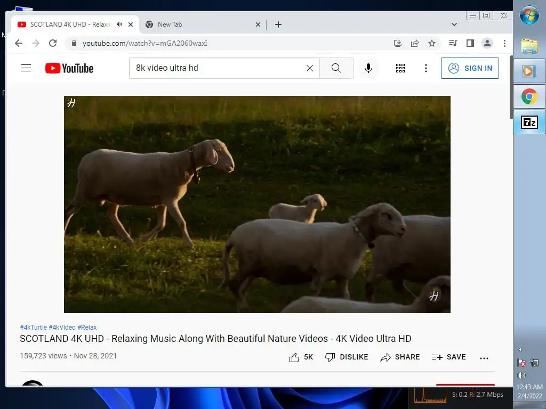546x409 pixels.
Task: Click the forward navigation arrow
Action: click(x=36, y=43)
